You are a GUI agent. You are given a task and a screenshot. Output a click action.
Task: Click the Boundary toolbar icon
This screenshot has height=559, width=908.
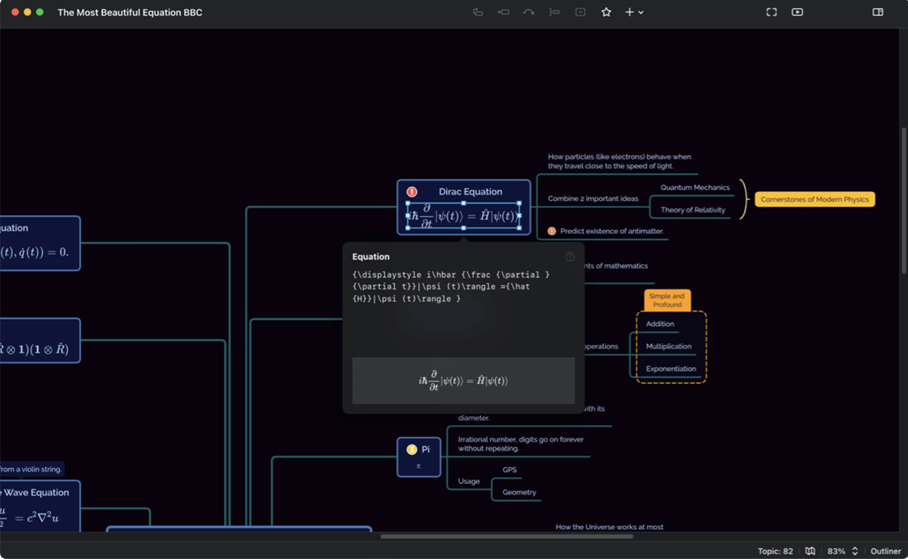click(580, 12)
